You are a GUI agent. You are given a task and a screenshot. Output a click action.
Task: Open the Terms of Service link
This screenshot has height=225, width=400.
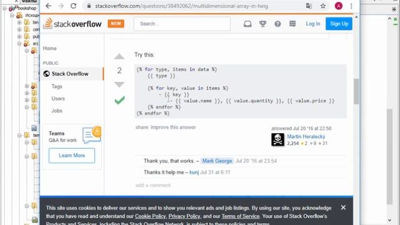pyautogui.click(x=241, y=216)
